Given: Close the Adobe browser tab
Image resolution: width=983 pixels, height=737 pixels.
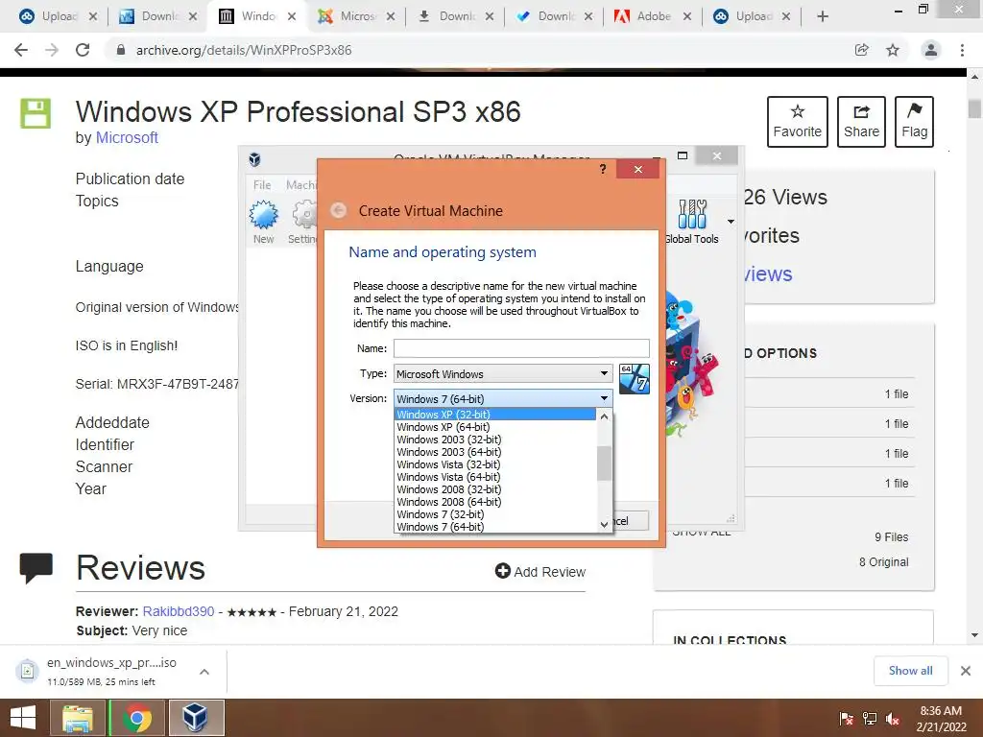Looking at the screenshot, I should click(687, 16).
